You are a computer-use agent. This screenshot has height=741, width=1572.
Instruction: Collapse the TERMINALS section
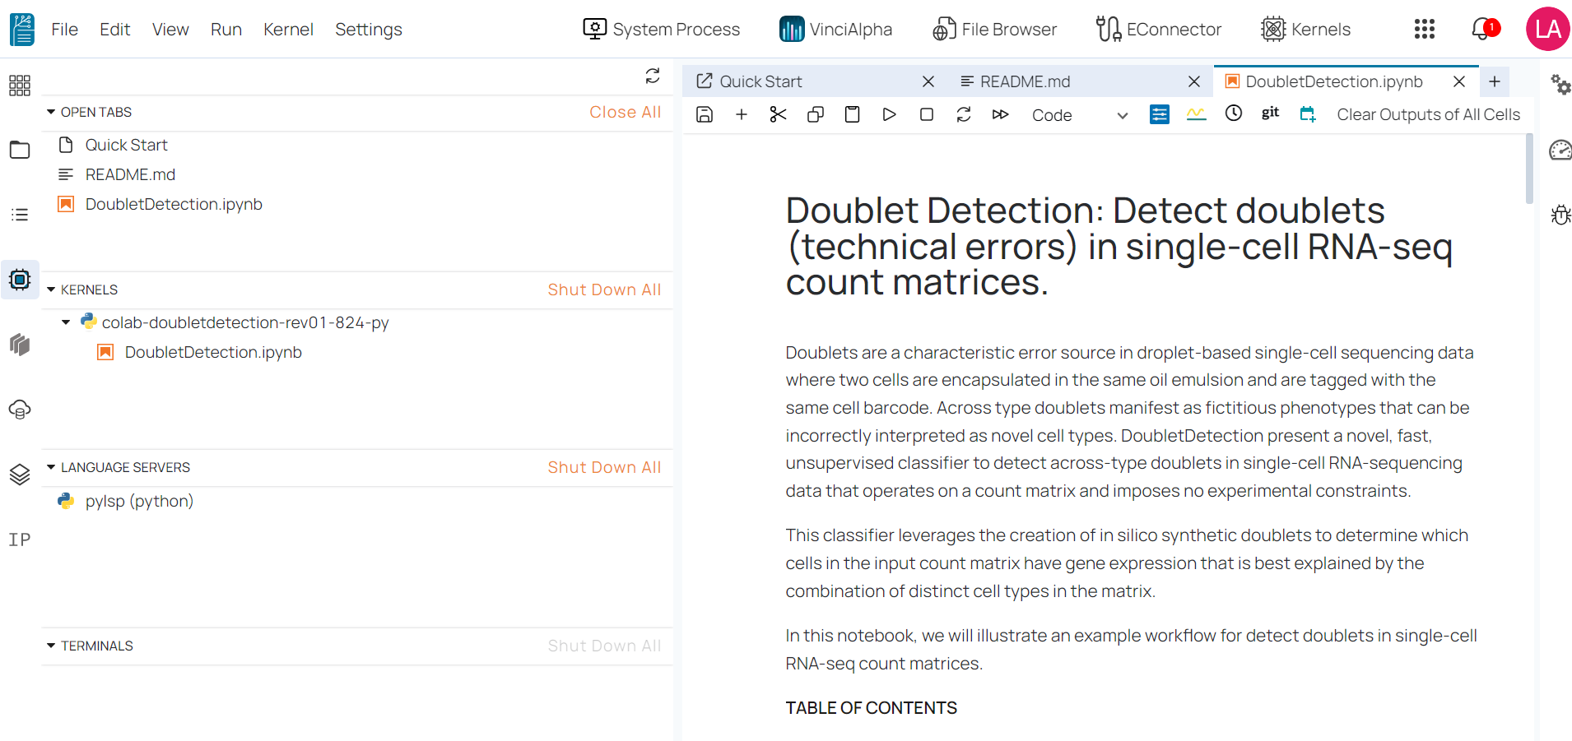pos(51,646)
